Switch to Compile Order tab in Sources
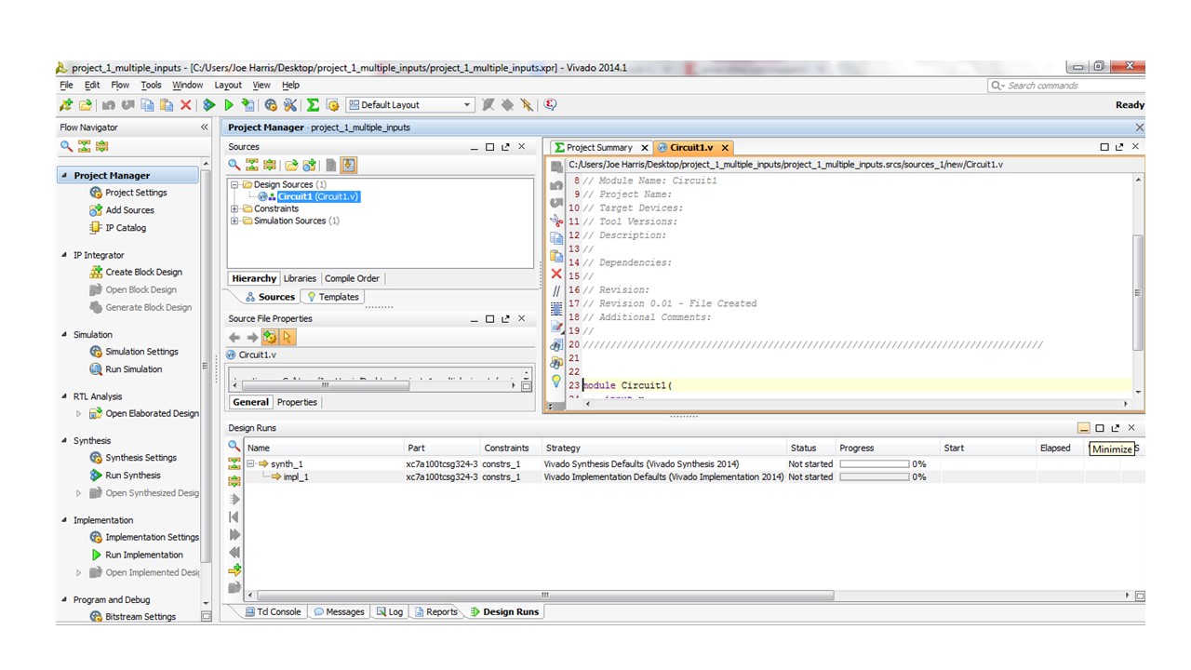This screenshot has height=670, width=1191. click(x=352, y=278)
